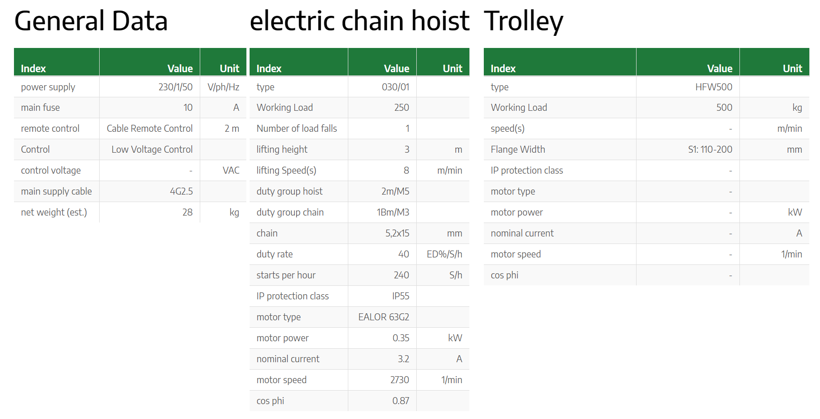Select the trolley type value HFW500
Image resolution: width=820 pixels, height=419 pixels.
pos(713,87)
